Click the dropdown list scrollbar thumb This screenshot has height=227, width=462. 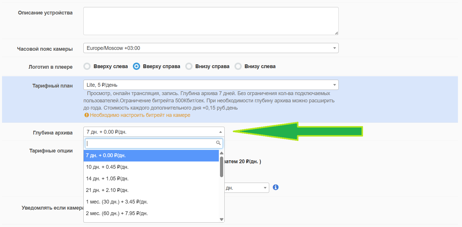(221, 167)
